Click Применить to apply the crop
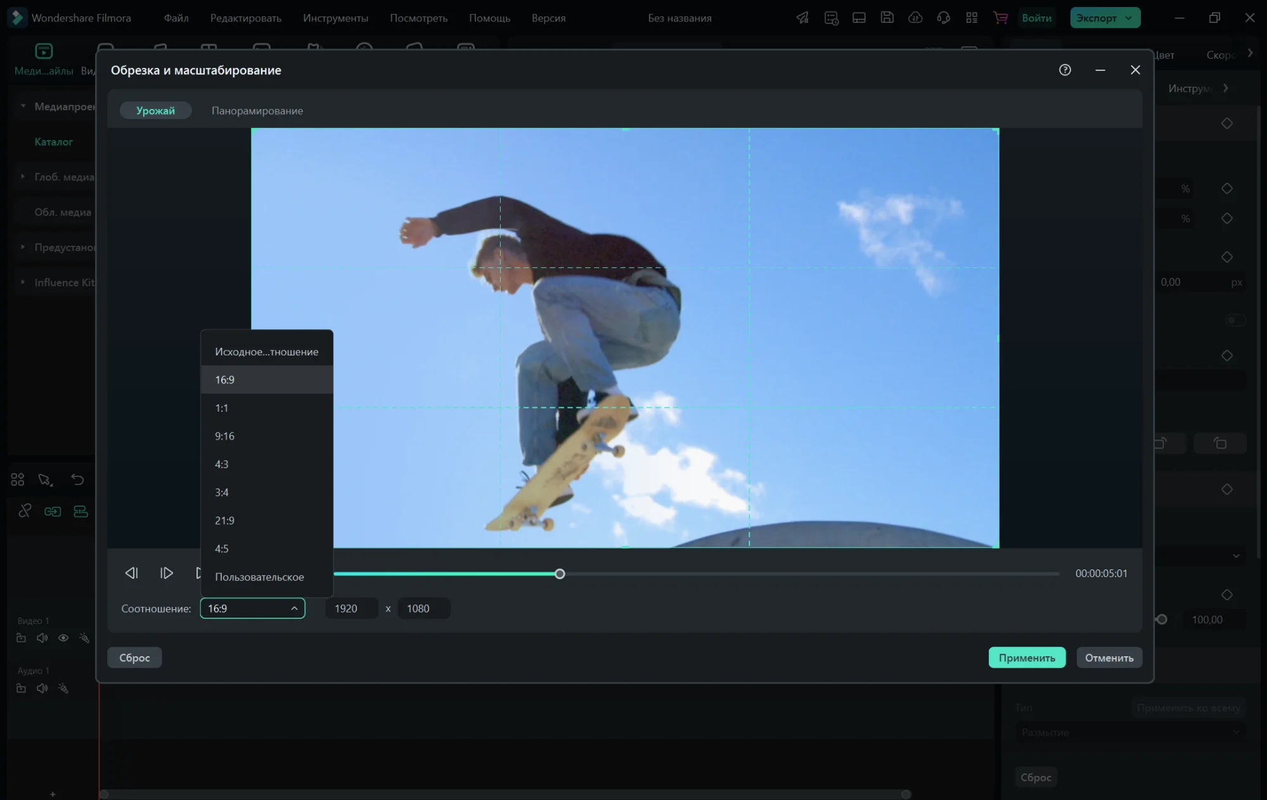Image resolution: width=1267 pixels, height=800 pixels. [x=1027, y=657]
